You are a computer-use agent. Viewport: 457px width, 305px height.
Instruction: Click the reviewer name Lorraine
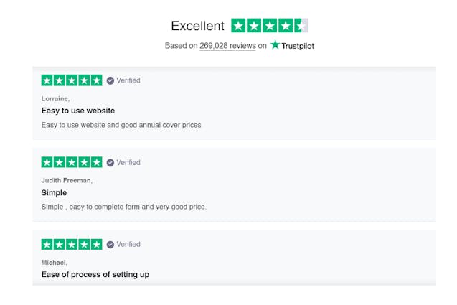click(x=56, y=98)
